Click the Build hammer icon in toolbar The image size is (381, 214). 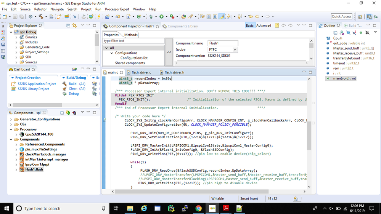pyautogui.click(x=40, y=16)
